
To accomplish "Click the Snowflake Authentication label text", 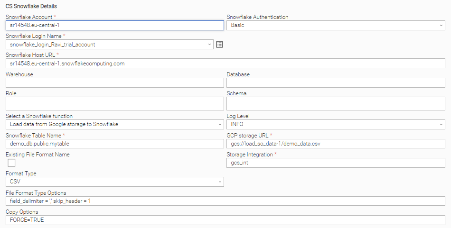I will click(x=257, y=17).
